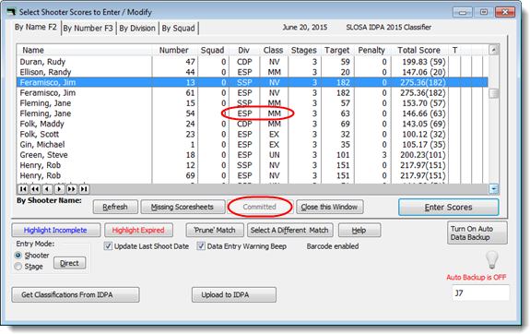Go to first record navigation icon
The height and width of the screenshot is (334, 530).
[x=23, y=189]
